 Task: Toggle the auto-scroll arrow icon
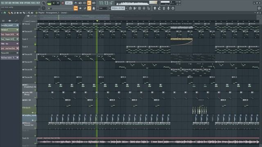coord(80,8)
